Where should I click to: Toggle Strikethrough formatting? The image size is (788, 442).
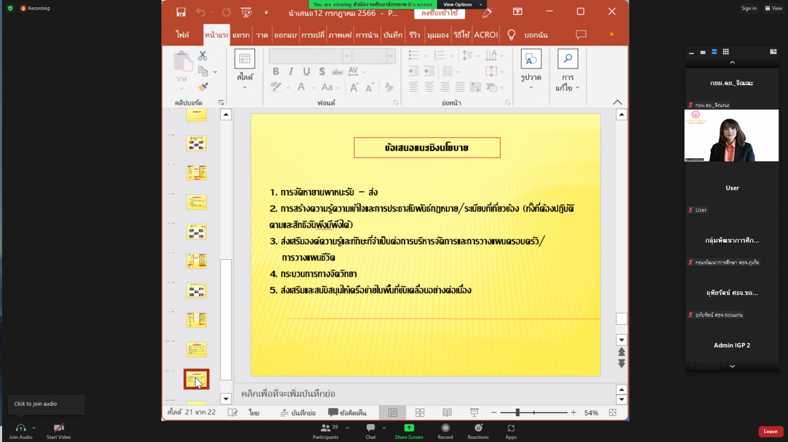pos(338,71)
